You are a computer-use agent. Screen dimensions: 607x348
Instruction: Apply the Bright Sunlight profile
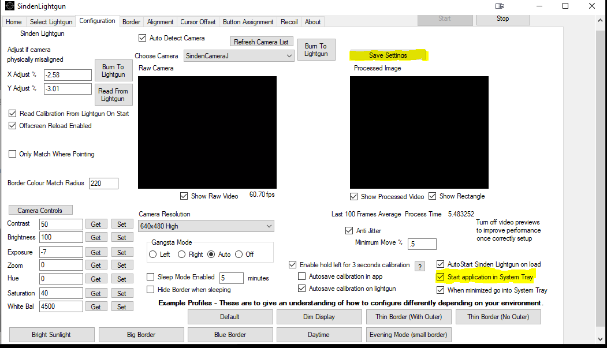click(x=51, y=335)
